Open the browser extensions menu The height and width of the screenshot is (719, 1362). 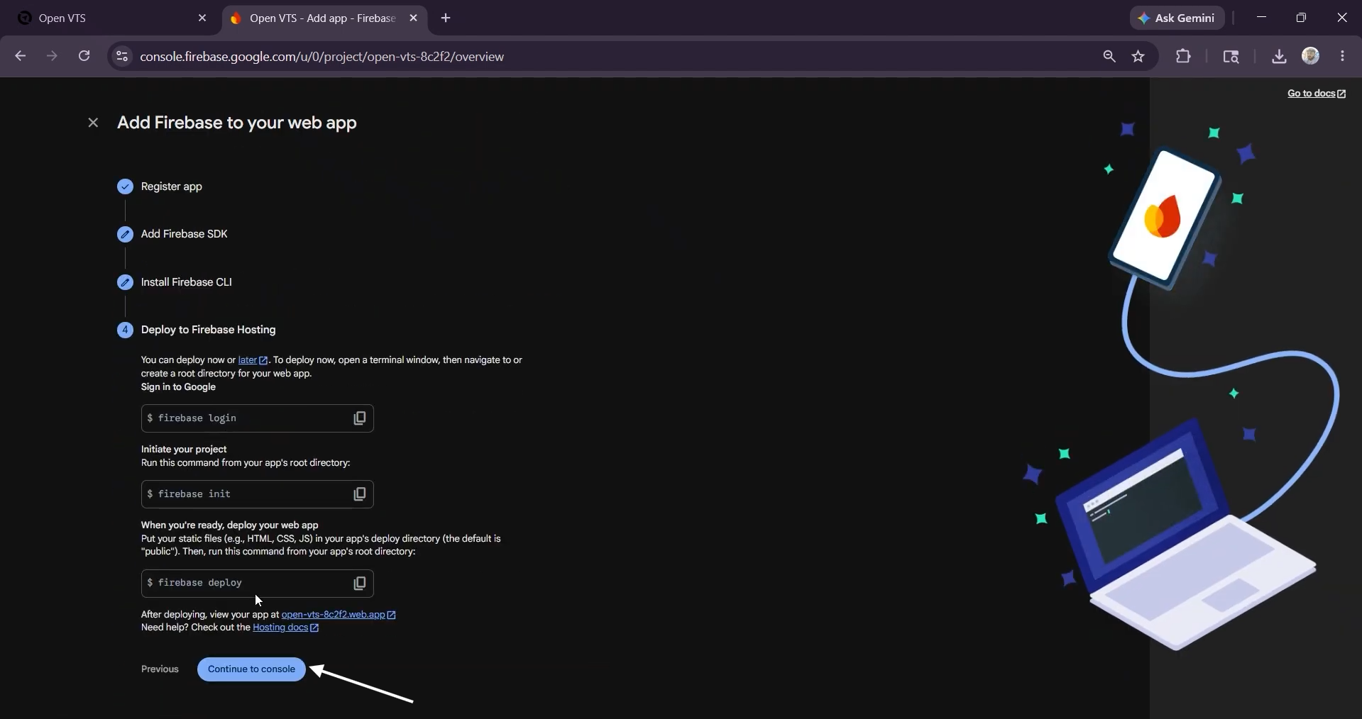click(x=1183, y=56)
